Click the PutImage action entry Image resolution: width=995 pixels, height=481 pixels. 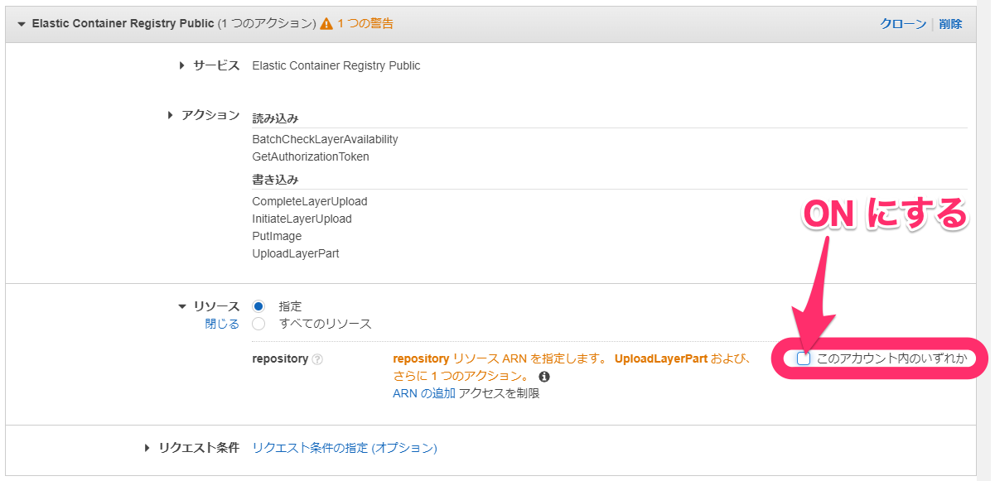tap(277, 236)
